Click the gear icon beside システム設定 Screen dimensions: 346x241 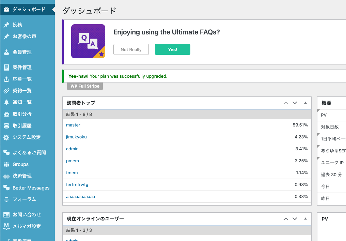(x=6, y=137)
